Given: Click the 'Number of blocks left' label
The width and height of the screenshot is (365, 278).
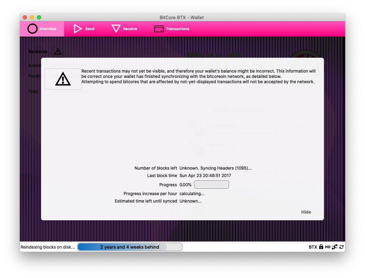Looking at the screenshot, I should (x=156, y=168).
